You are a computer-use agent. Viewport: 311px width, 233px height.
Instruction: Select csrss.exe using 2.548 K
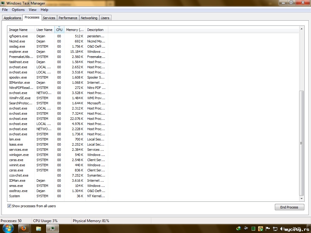[57, 160]
